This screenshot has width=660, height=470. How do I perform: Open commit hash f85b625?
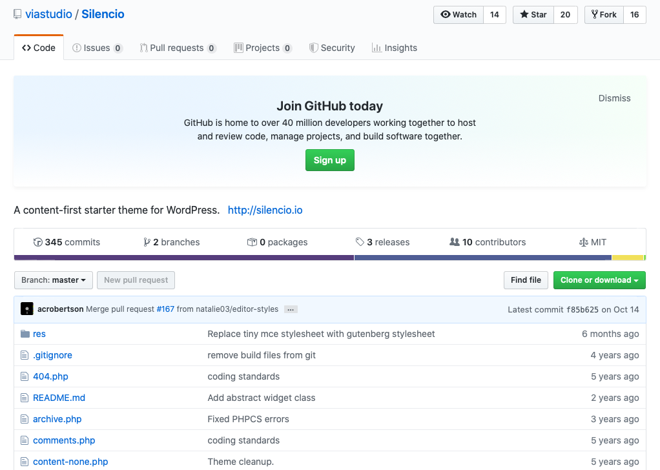tap(583, 310)
